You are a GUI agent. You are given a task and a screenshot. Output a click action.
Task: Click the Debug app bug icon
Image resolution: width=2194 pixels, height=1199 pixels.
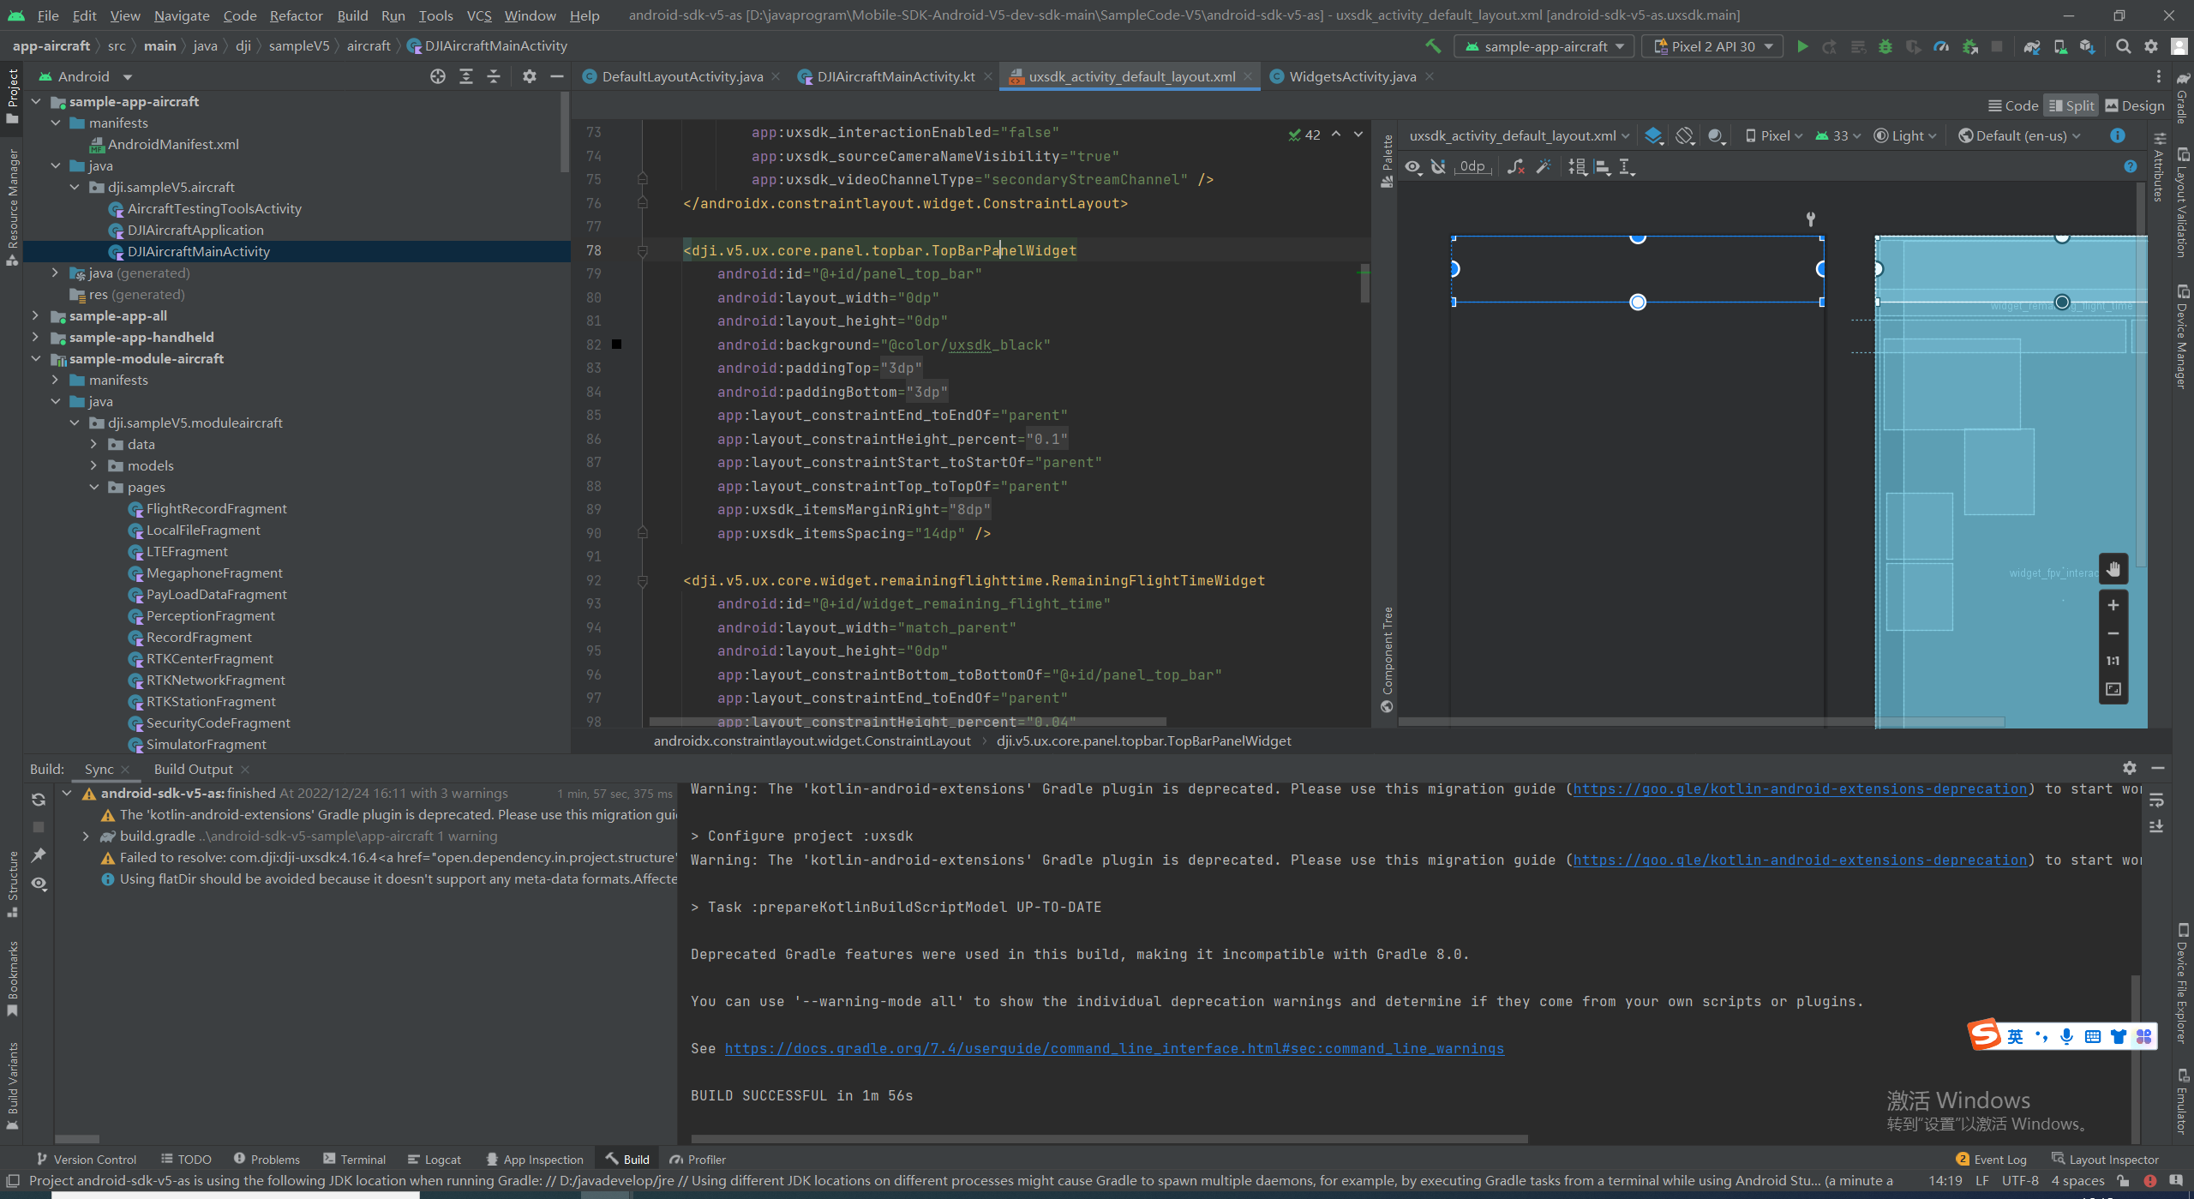tap(1885, 46)
